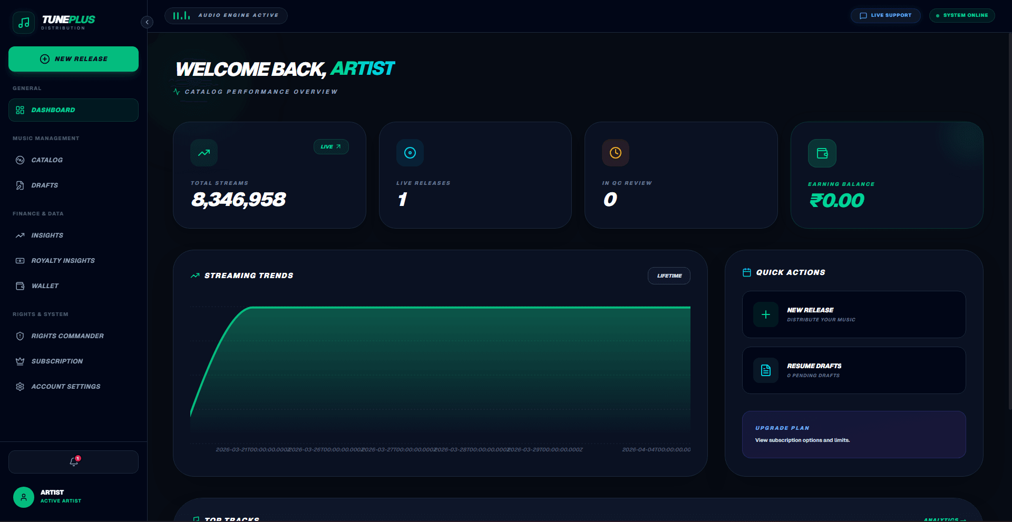
Task: Click the audio engine equalizer icon
Action: (181, 16)
